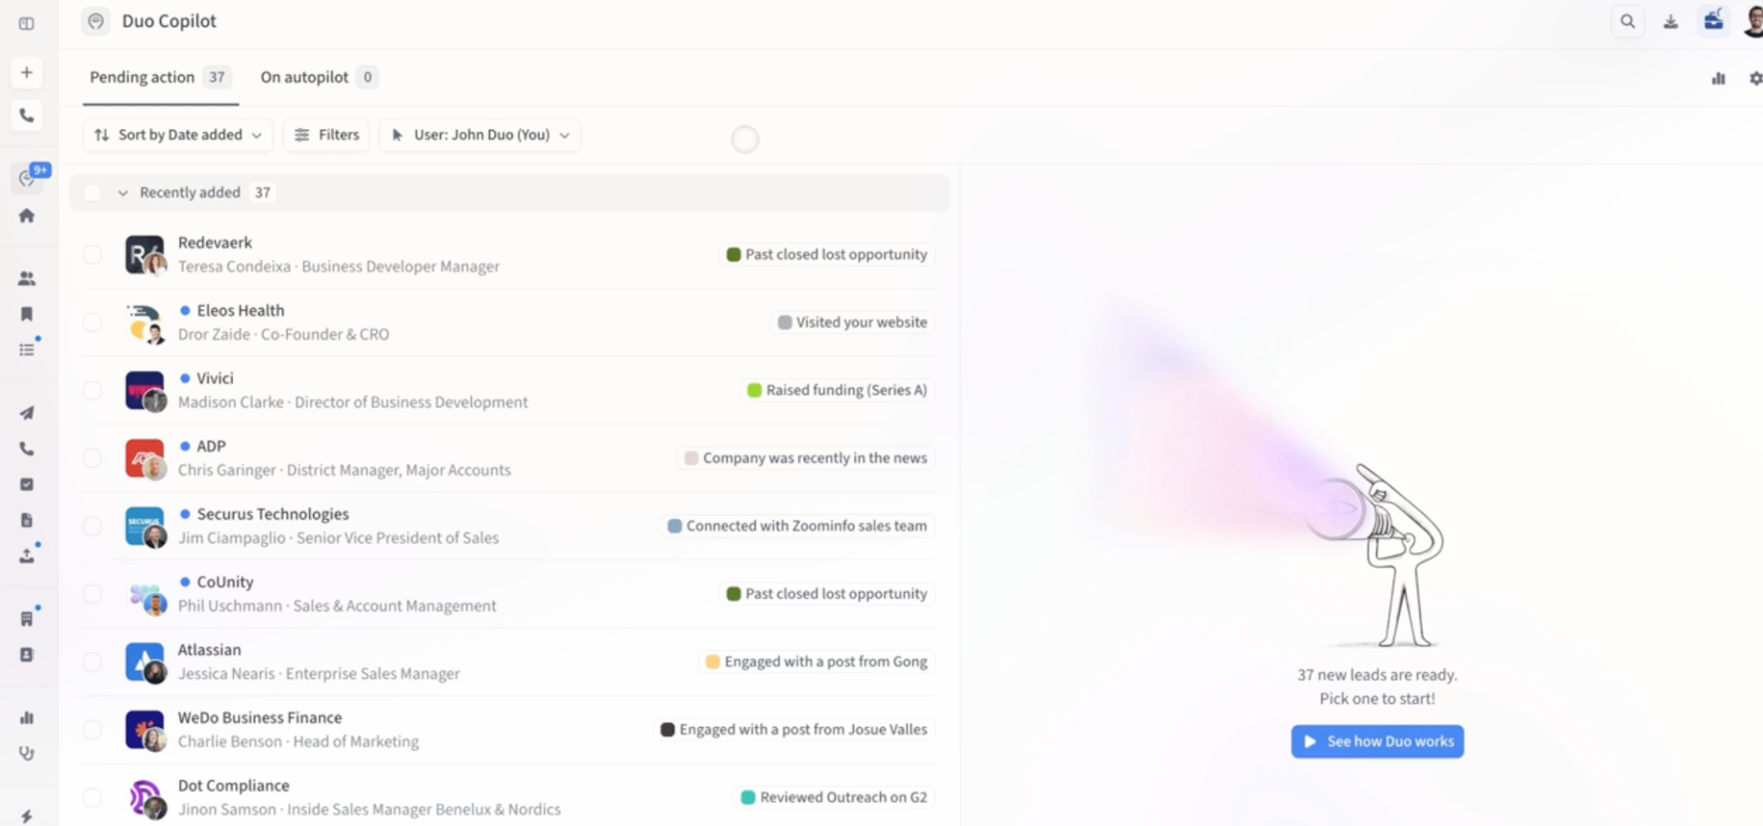Click the Past closed lost opportunity tag on Redevaerk
The height and width of the screenshot is (826, 1763).
[826, 255]
